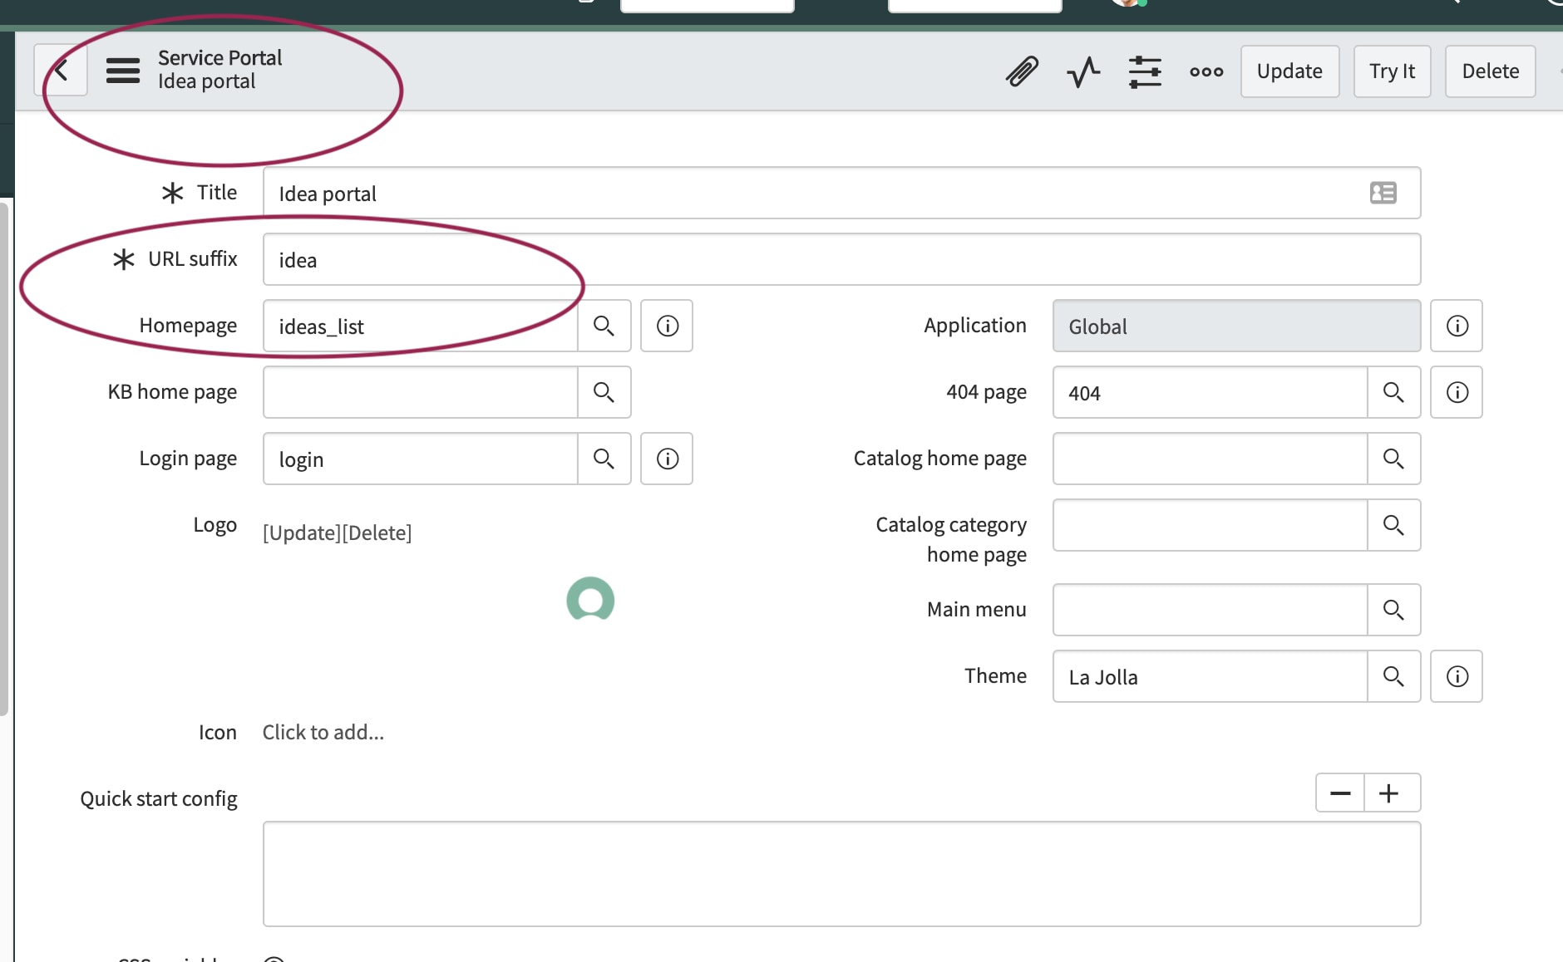Show the activity stream pulse icon
Image resolution: width=1563 pixels, height=962 pixels.
pos(1083,71)
